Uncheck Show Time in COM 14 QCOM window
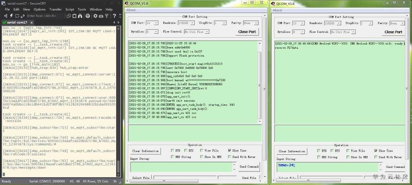 (229, 151)
